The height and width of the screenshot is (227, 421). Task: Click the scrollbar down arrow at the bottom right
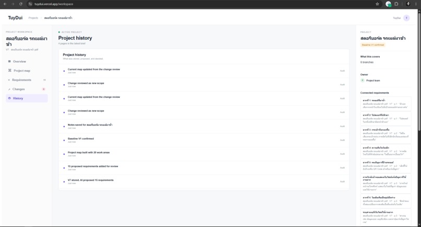[419, 225]
